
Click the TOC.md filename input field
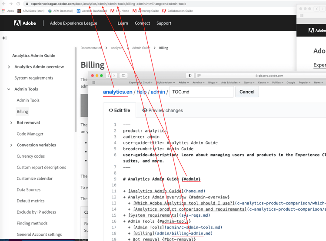coord(202,92)
